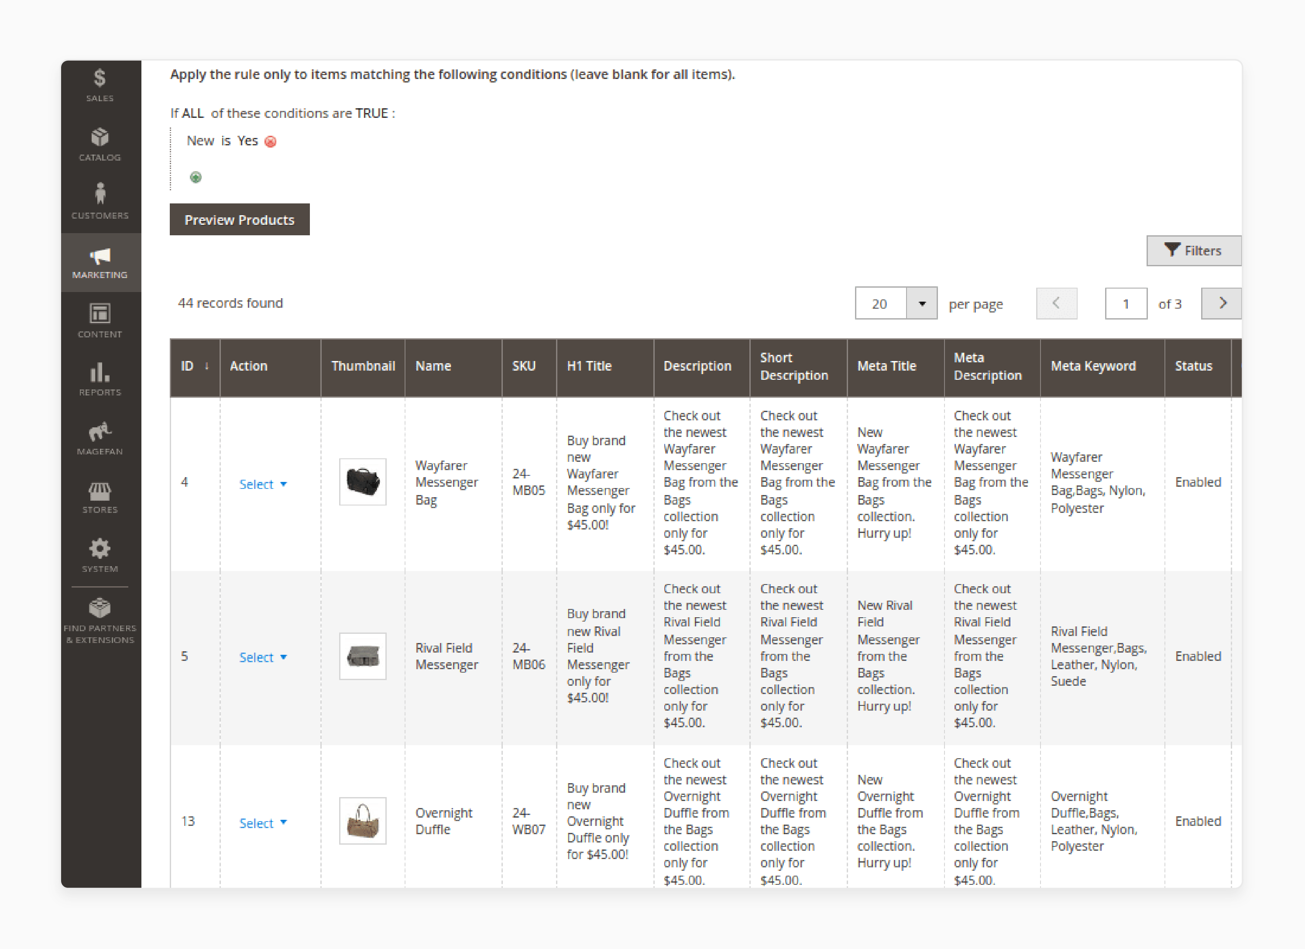Image resolution: width=1305 pixels, height=949 pixels.
Task: Click the Wayfarer Messenger Bag thumbnail
Action: [363, 482]
